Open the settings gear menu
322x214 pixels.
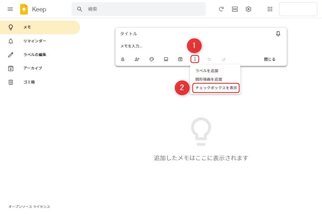248,9
